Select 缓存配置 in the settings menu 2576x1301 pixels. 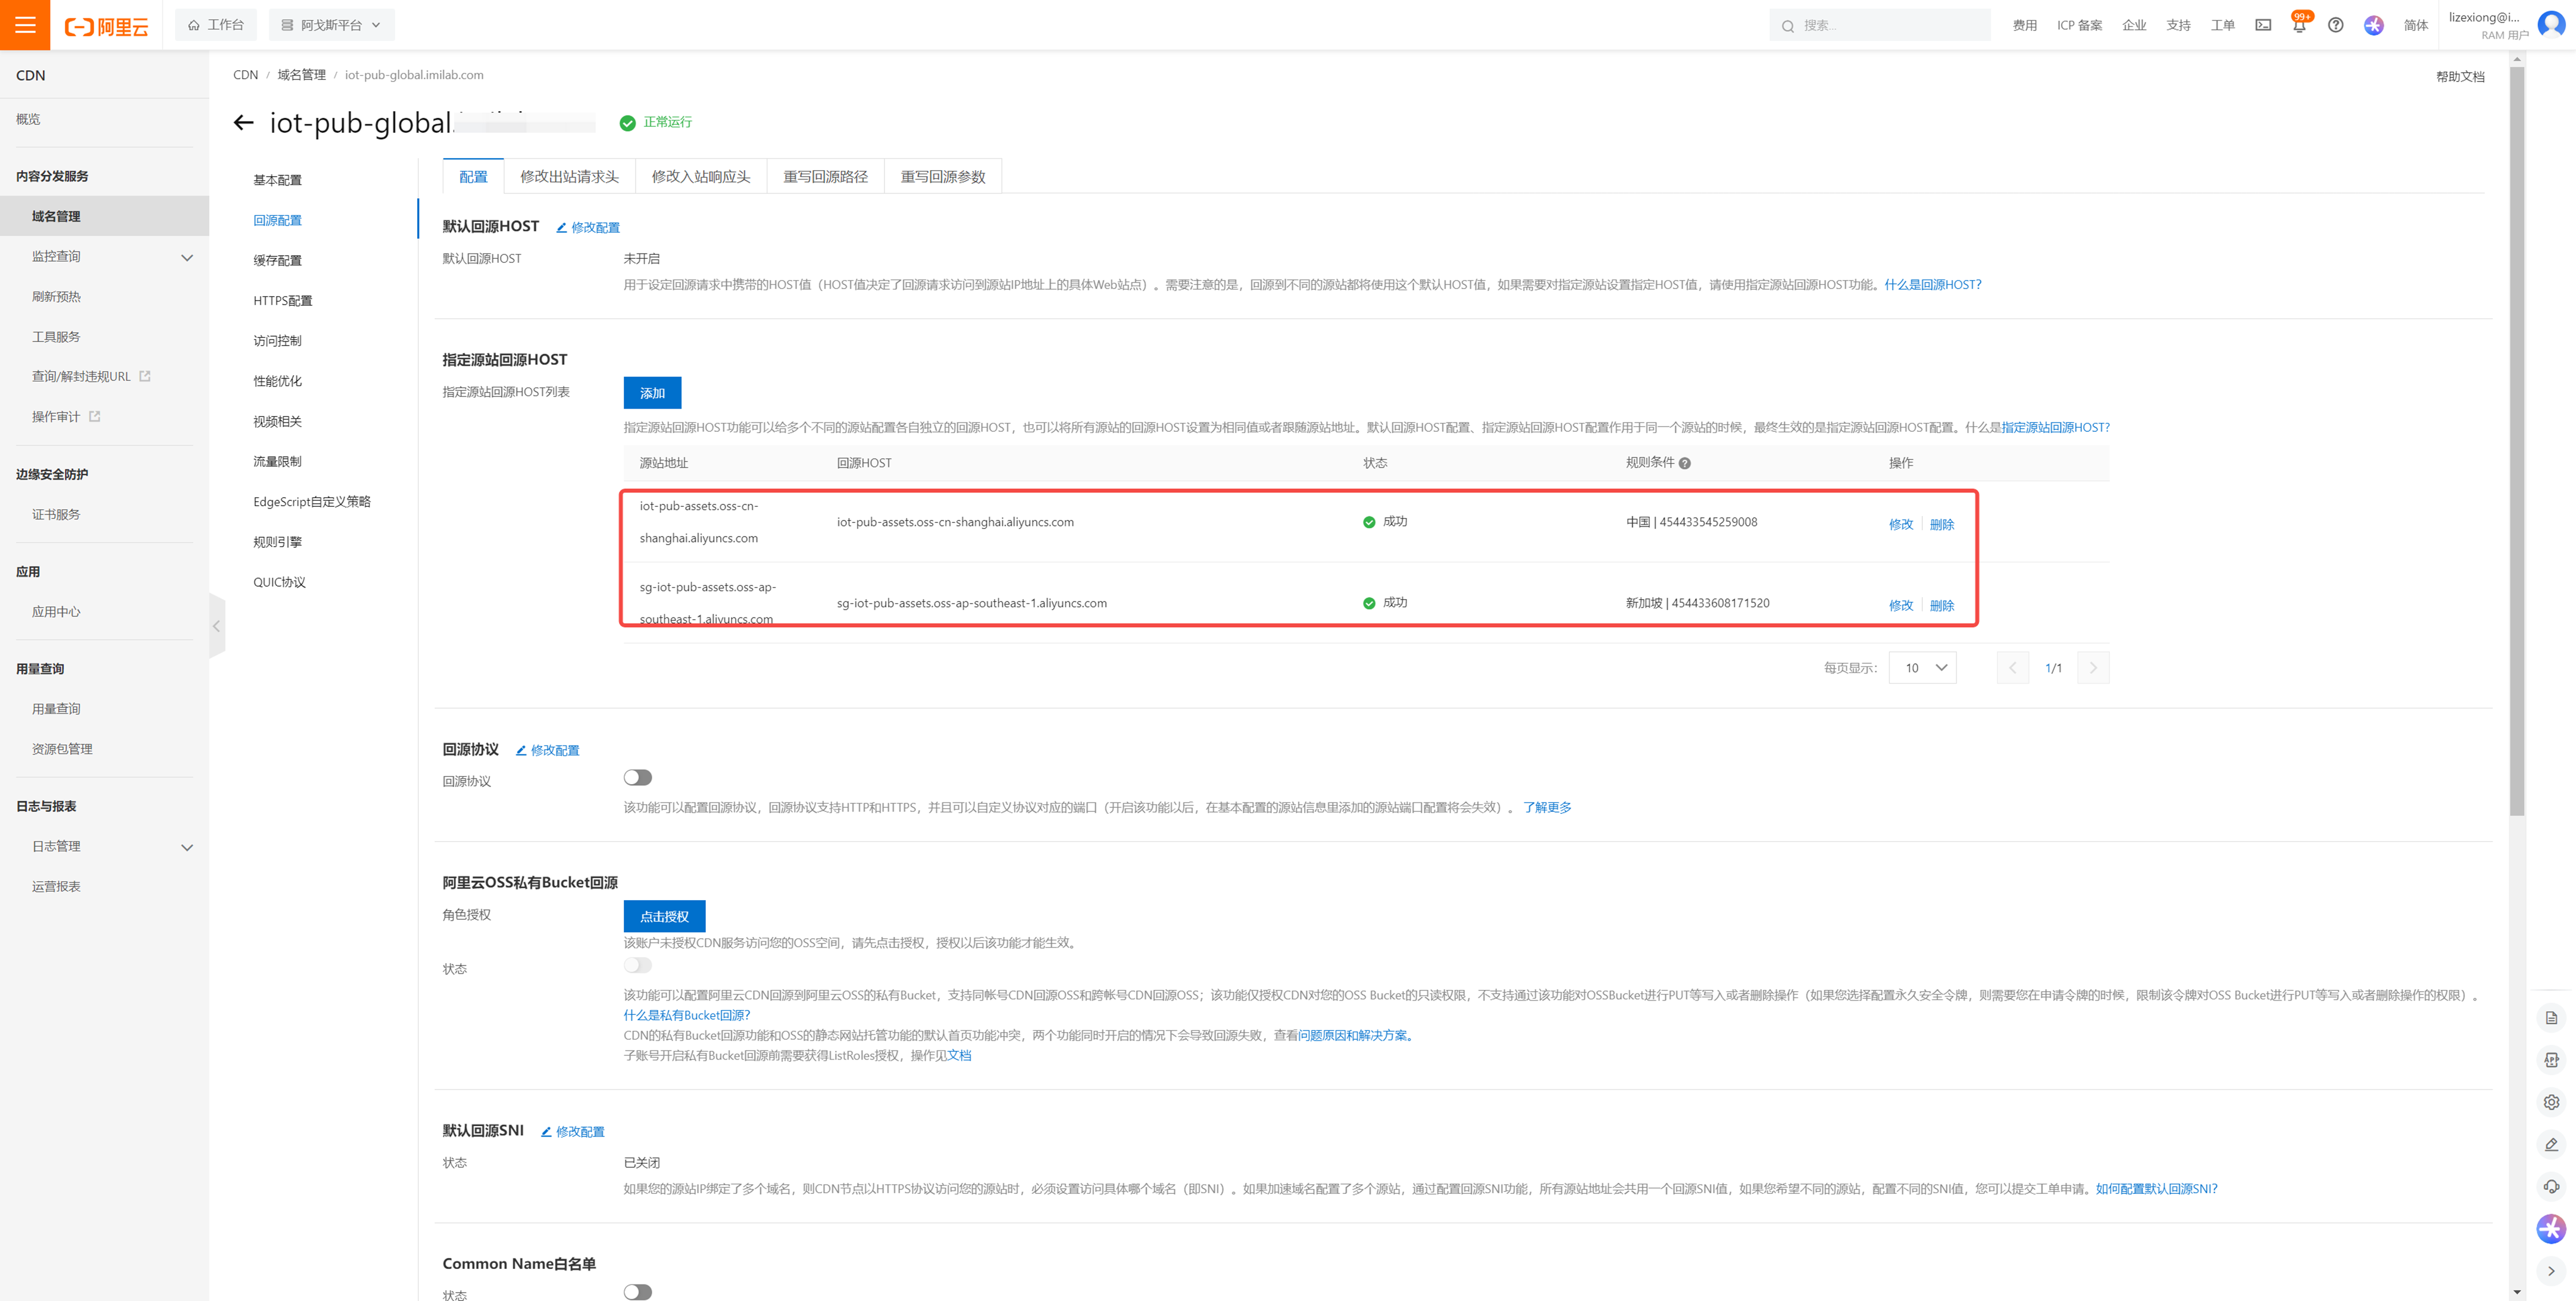277,260
